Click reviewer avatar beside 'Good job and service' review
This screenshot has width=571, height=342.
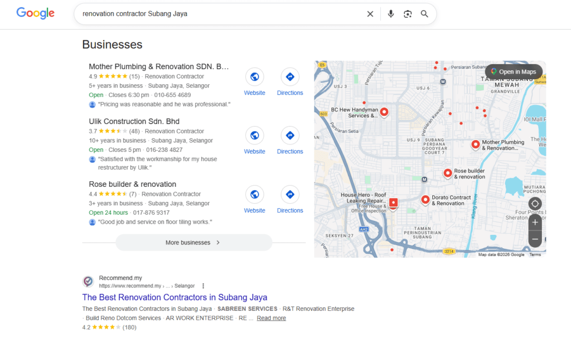92,222
